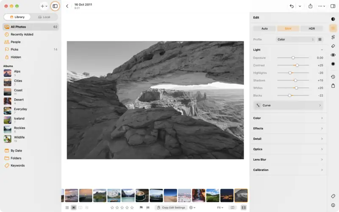Open the version history clock icon
This screenshot has width=339, height=212.
[333, 77]
